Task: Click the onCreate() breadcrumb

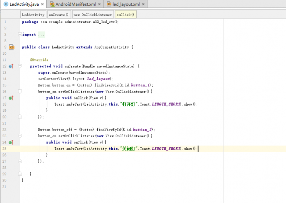Action: 59,14
